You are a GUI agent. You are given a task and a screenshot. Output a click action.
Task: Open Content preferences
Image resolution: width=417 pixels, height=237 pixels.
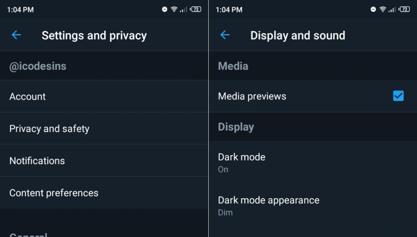coord(104,193)
